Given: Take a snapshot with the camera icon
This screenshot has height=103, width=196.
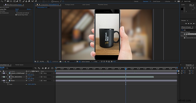Looking at the screenshot, I should (x=60, y=62).
